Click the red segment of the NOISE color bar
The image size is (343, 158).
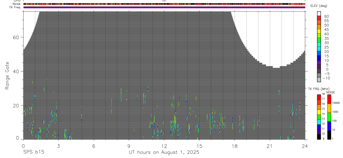point(329,99)
